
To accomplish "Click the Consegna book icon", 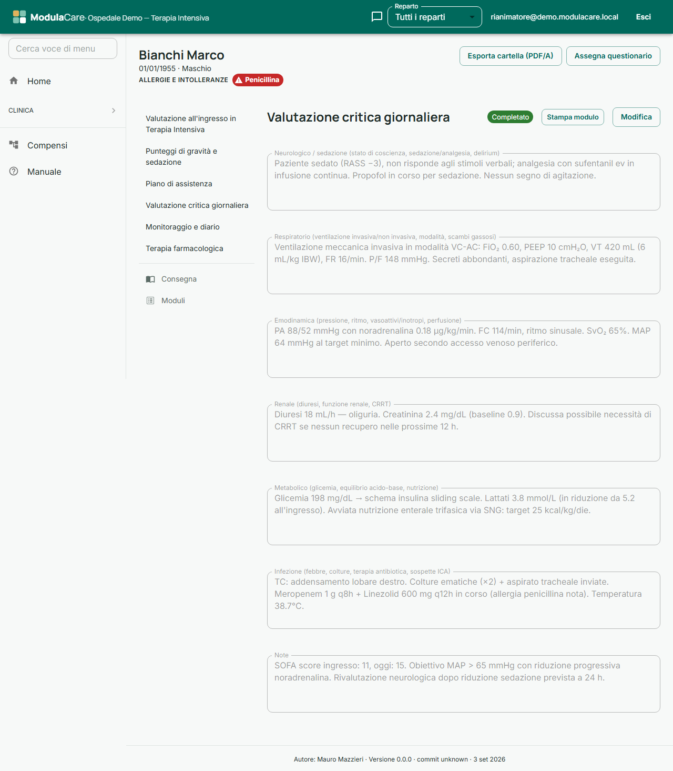I will [x=150, y=279].
